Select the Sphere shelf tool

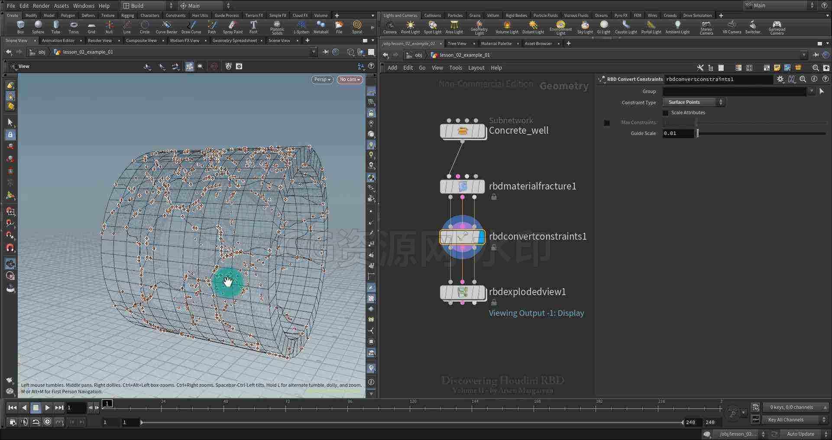[38, 27]
